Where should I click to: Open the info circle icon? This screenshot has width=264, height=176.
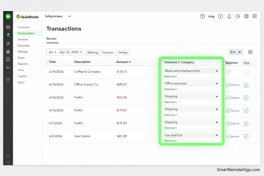[x=220, y=16]
